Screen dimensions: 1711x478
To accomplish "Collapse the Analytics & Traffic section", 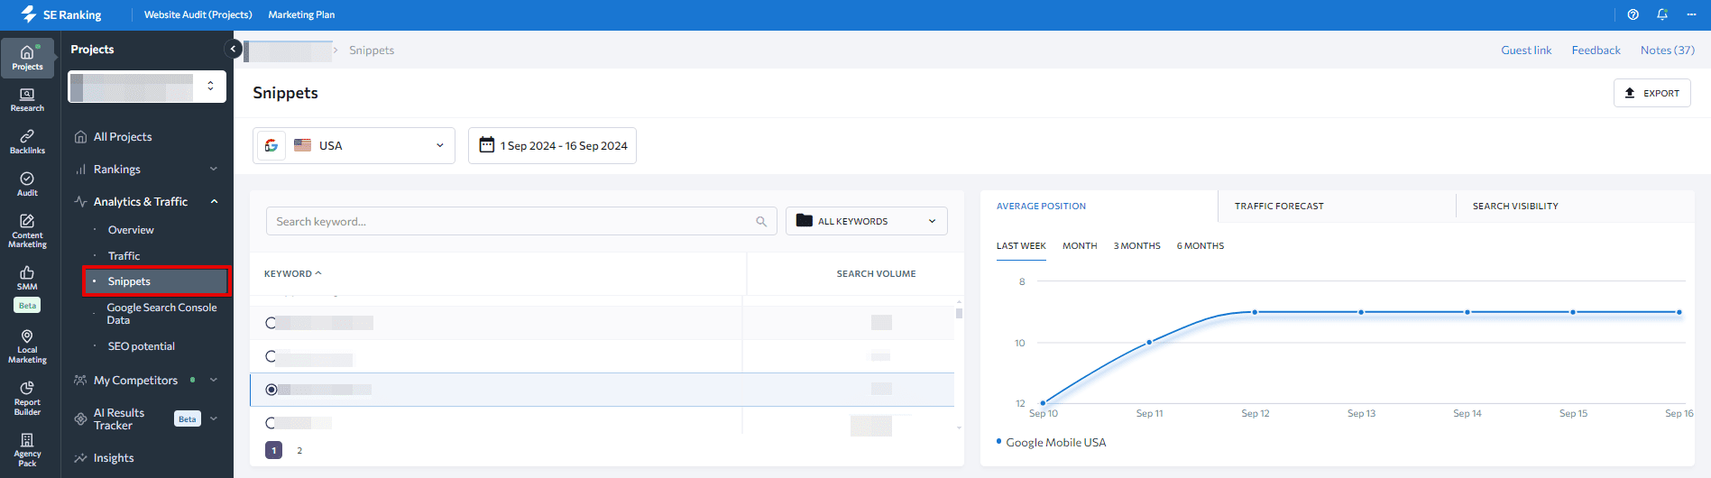I will tap(214, 201).
